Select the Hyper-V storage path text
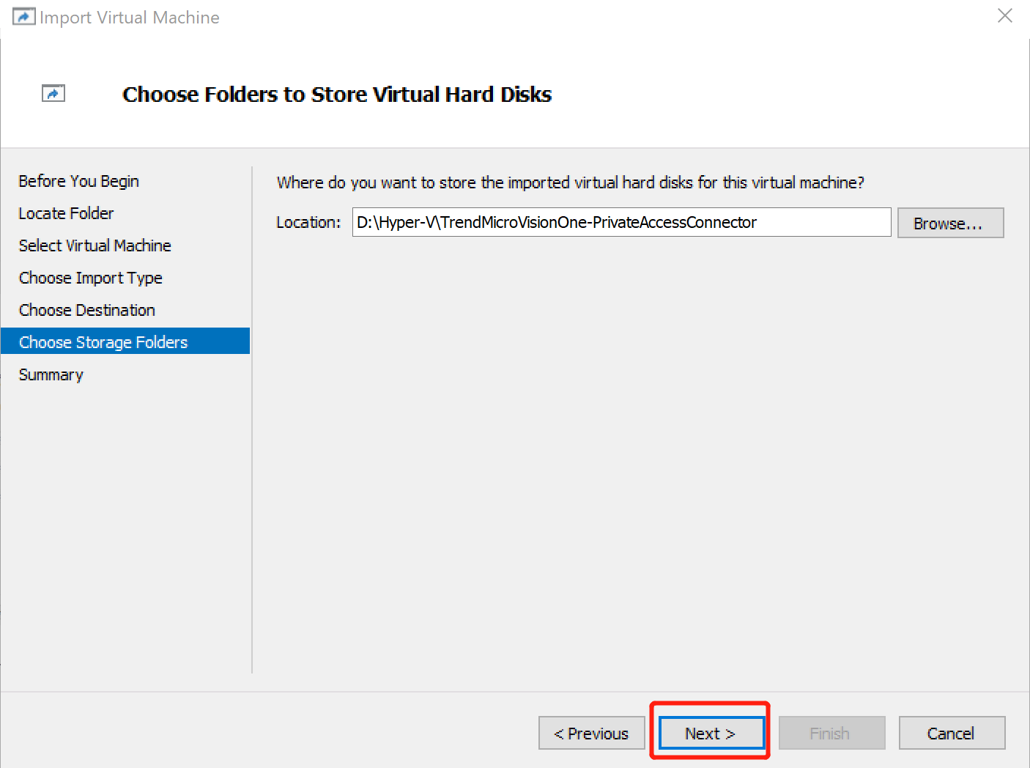Screen dimensions: 1030x768 (x=555, y=222)
